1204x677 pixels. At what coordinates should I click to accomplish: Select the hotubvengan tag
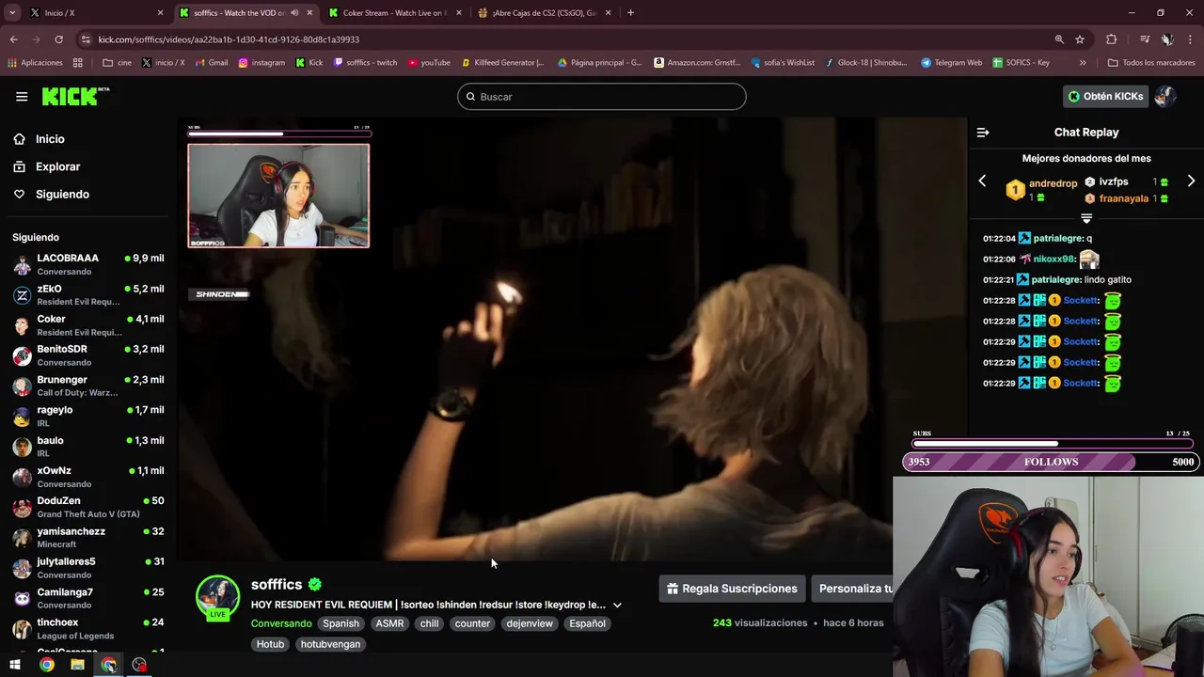(330, 644)
